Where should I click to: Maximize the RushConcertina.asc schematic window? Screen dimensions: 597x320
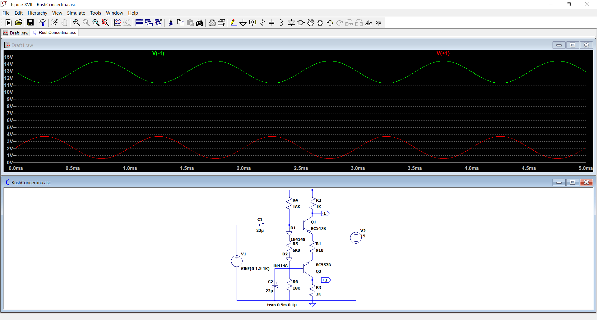[572, 182]
